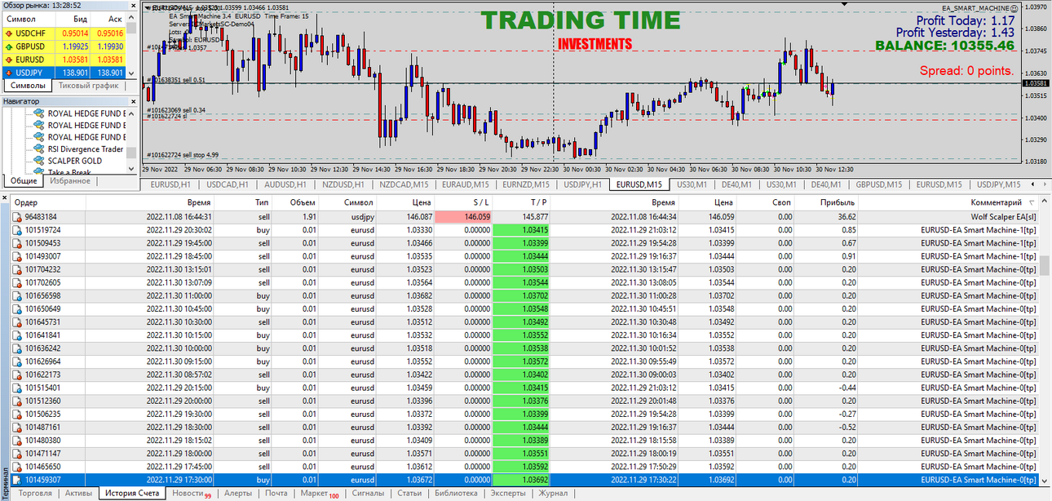Viewport: 1052px width, 501px height.
Task: Open the Торговля terminal tab
Action: click(x=35, y=493)
